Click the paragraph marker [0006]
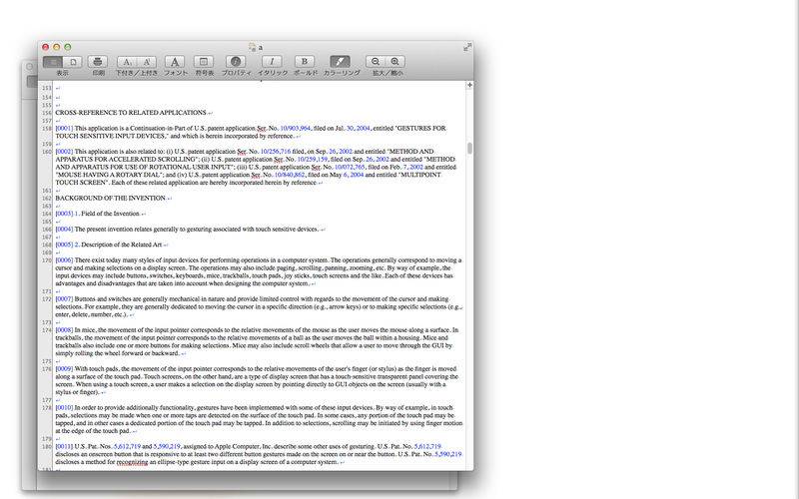The height and width of the screenshot is (499, 799). [64, 260]
